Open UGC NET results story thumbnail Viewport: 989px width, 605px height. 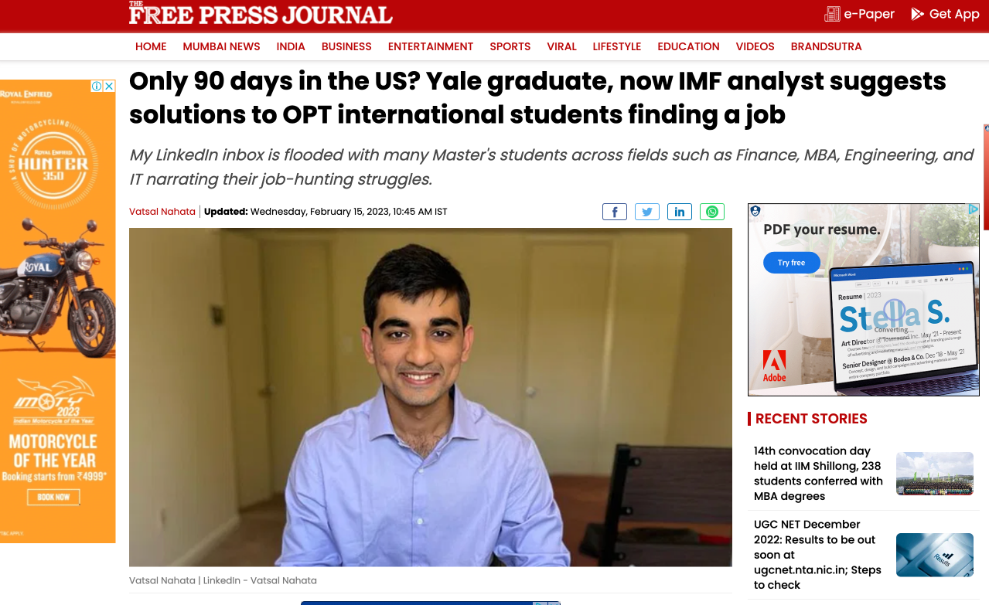[x=935, y=555]
